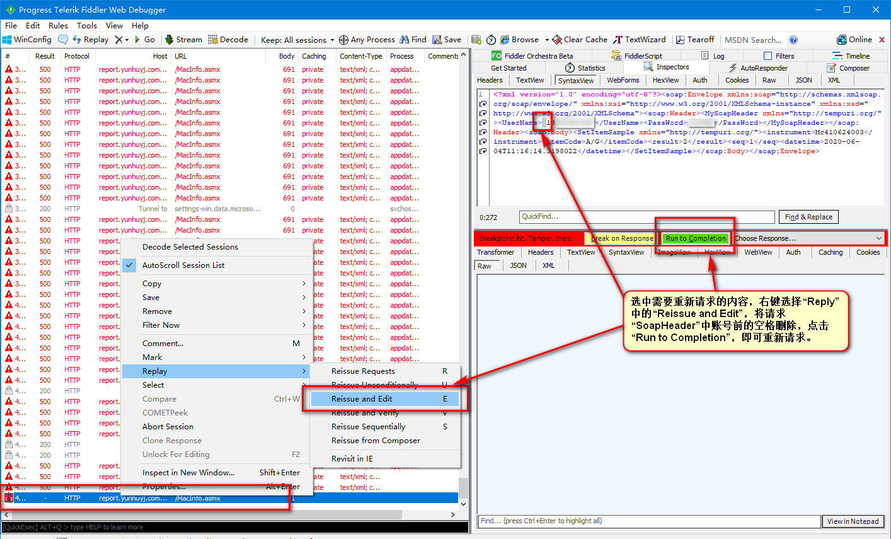891x539 pixels.
Task: Click the Clear Cache toolbar button
Action: pyautogui.click(x=580, y=40)
